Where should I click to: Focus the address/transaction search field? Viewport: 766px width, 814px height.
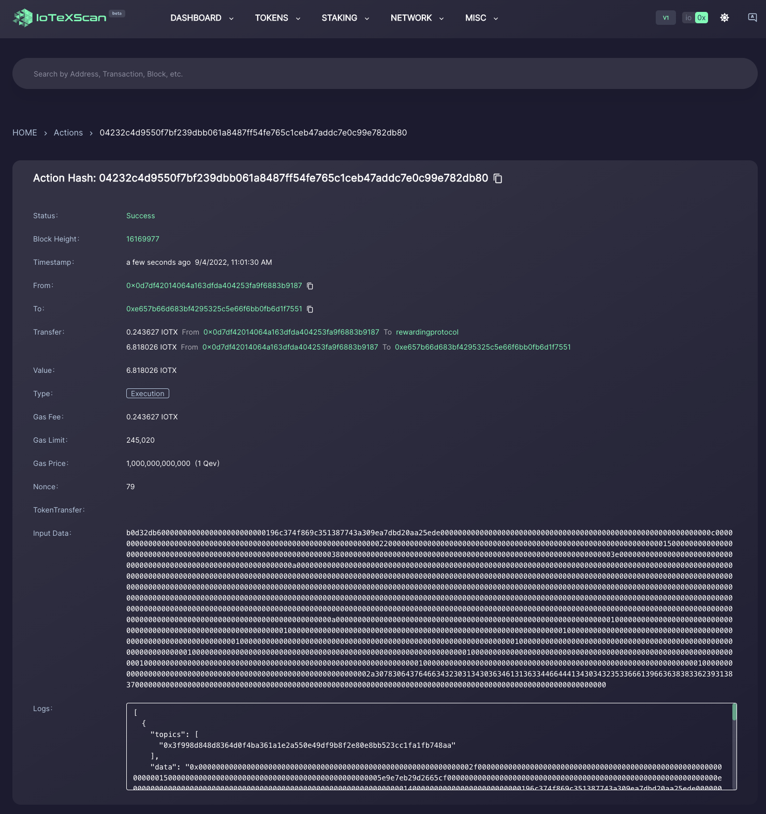pos(385,73)
